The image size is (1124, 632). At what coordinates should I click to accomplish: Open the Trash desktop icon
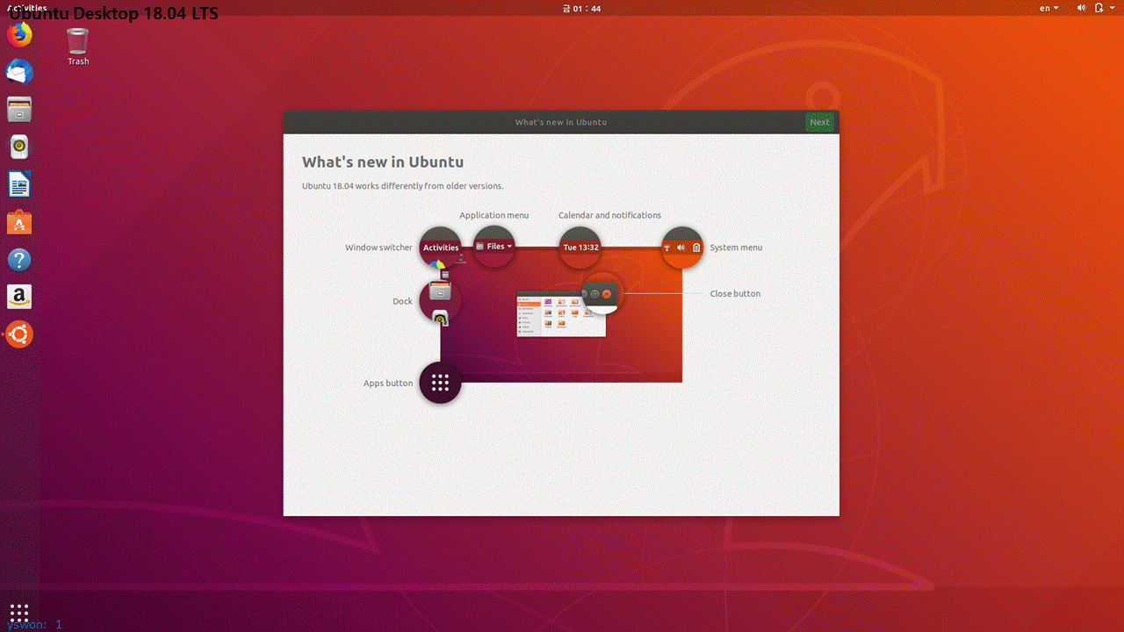(x=78, y=47)
